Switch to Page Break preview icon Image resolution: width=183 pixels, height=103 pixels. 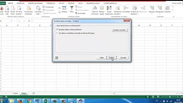coord(158,97)
